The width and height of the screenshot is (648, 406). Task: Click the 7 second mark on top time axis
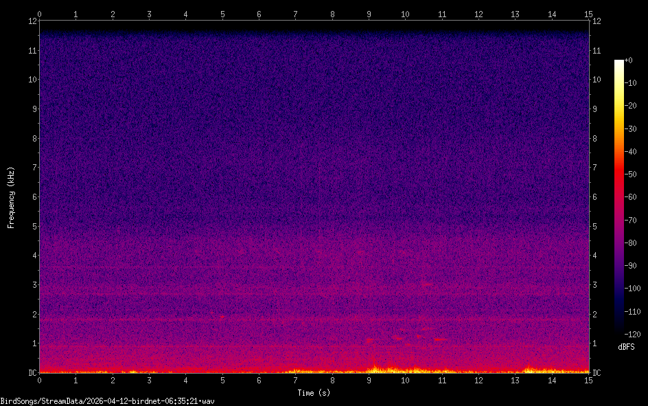click(296, 14)
